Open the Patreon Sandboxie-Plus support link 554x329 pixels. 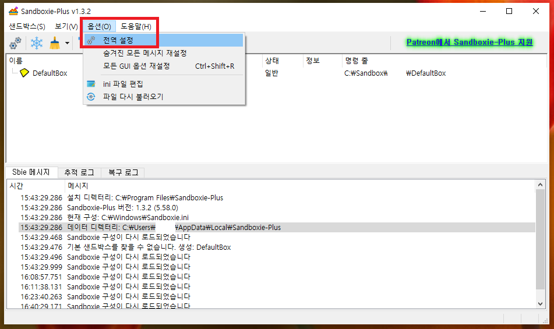coord(470,43)
